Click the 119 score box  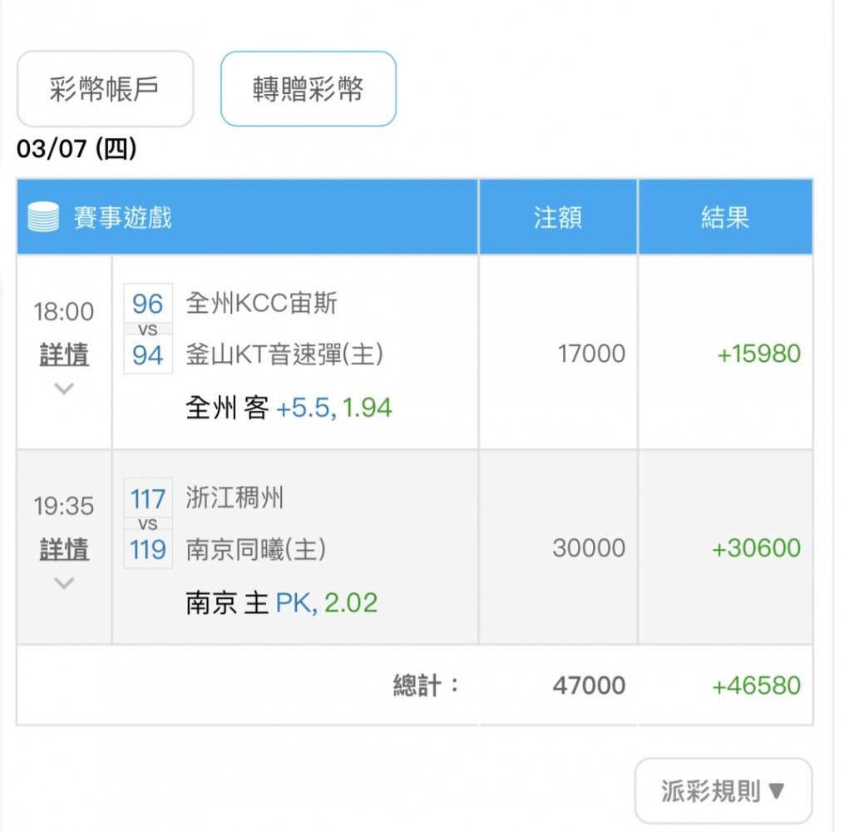[148, 549]
